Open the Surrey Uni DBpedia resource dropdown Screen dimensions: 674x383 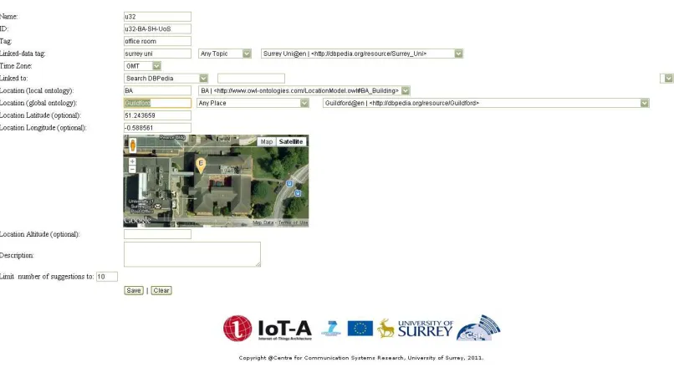click(x=362, y=54)
